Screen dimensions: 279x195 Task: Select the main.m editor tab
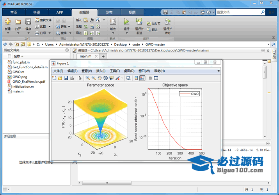point(85,56)
